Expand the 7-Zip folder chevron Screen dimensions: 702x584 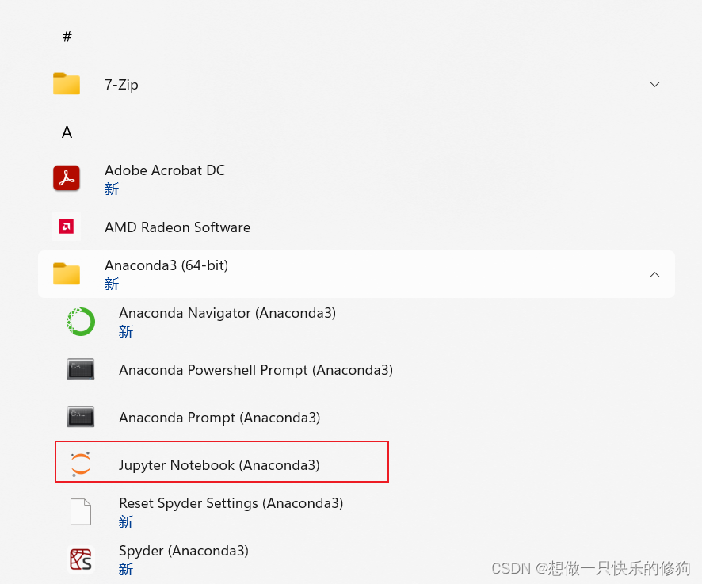pos(654,84)
